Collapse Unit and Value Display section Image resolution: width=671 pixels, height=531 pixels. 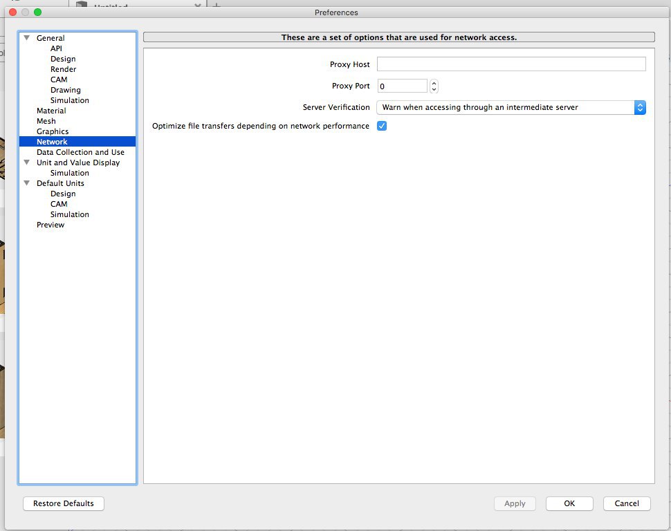pyautogui.click(x=27, y=162)
